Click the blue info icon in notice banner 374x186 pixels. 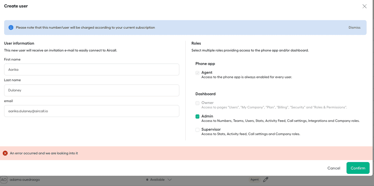point(11,27)
